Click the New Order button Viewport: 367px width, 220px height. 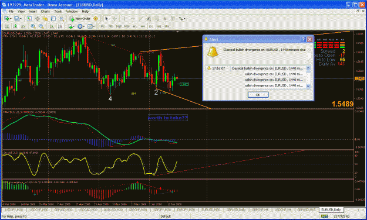(80, 19)
